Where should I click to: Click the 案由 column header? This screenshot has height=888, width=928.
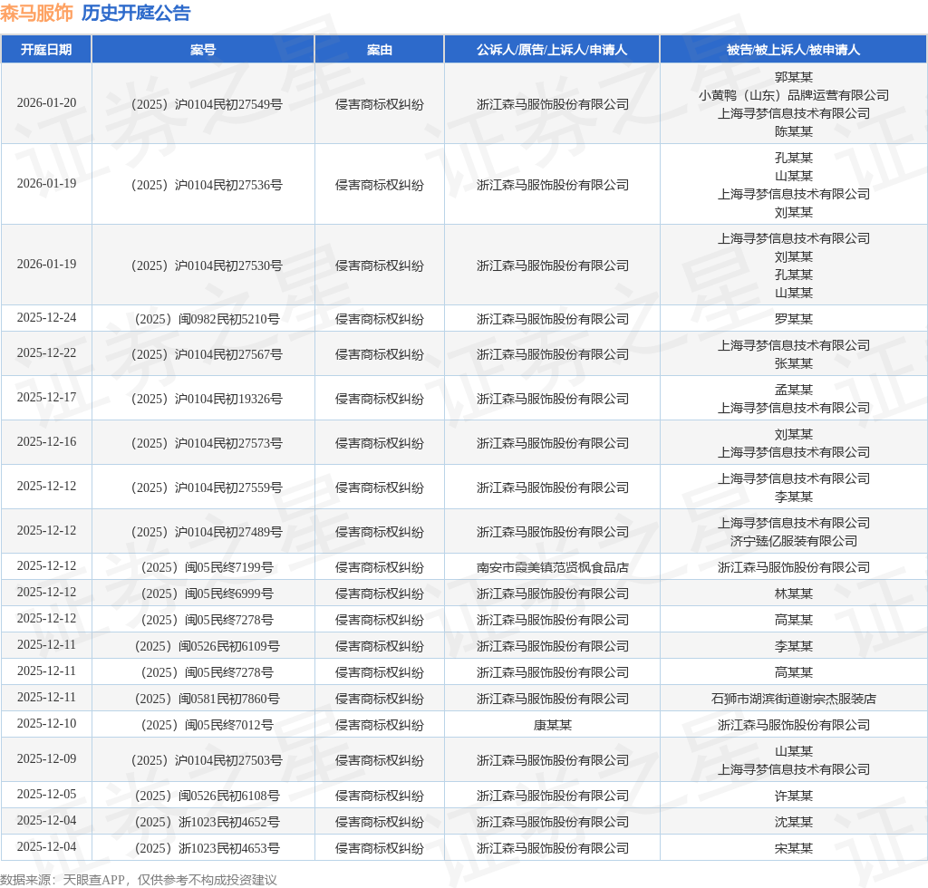379,50
